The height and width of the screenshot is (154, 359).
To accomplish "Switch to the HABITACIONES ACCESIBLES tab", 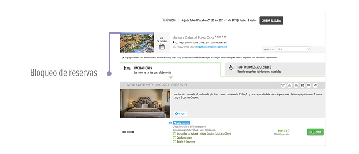I will pyautogui.click(x=275, y=69).
